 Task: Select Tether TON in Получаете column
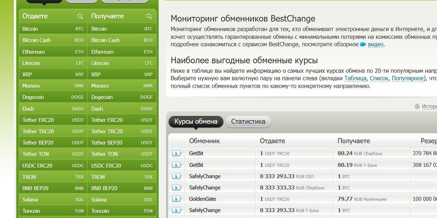(x=122, y=154)
